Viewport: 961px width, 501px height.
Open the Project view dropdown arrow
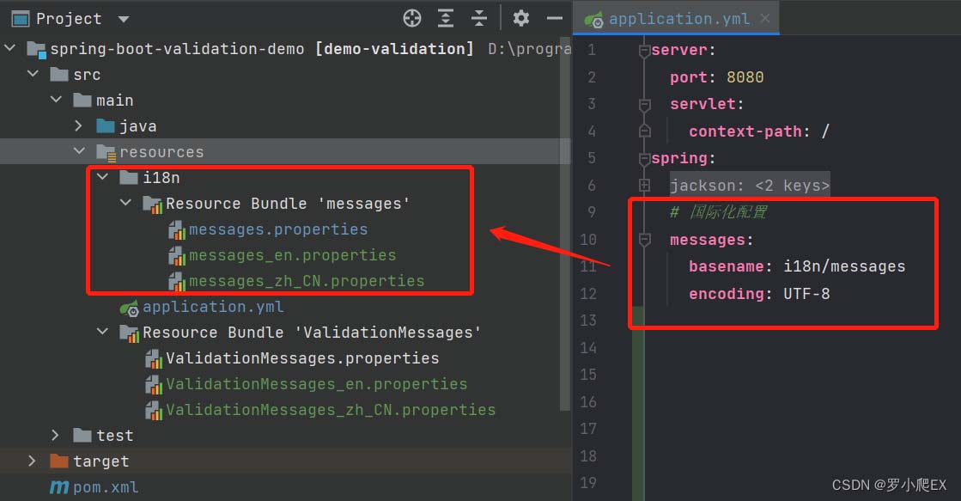tap(123, 19)
